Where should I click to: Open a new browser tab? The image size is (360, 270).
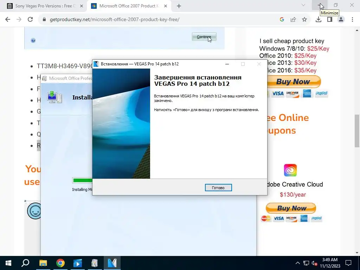pyautogui.click(x=179, y=6)
